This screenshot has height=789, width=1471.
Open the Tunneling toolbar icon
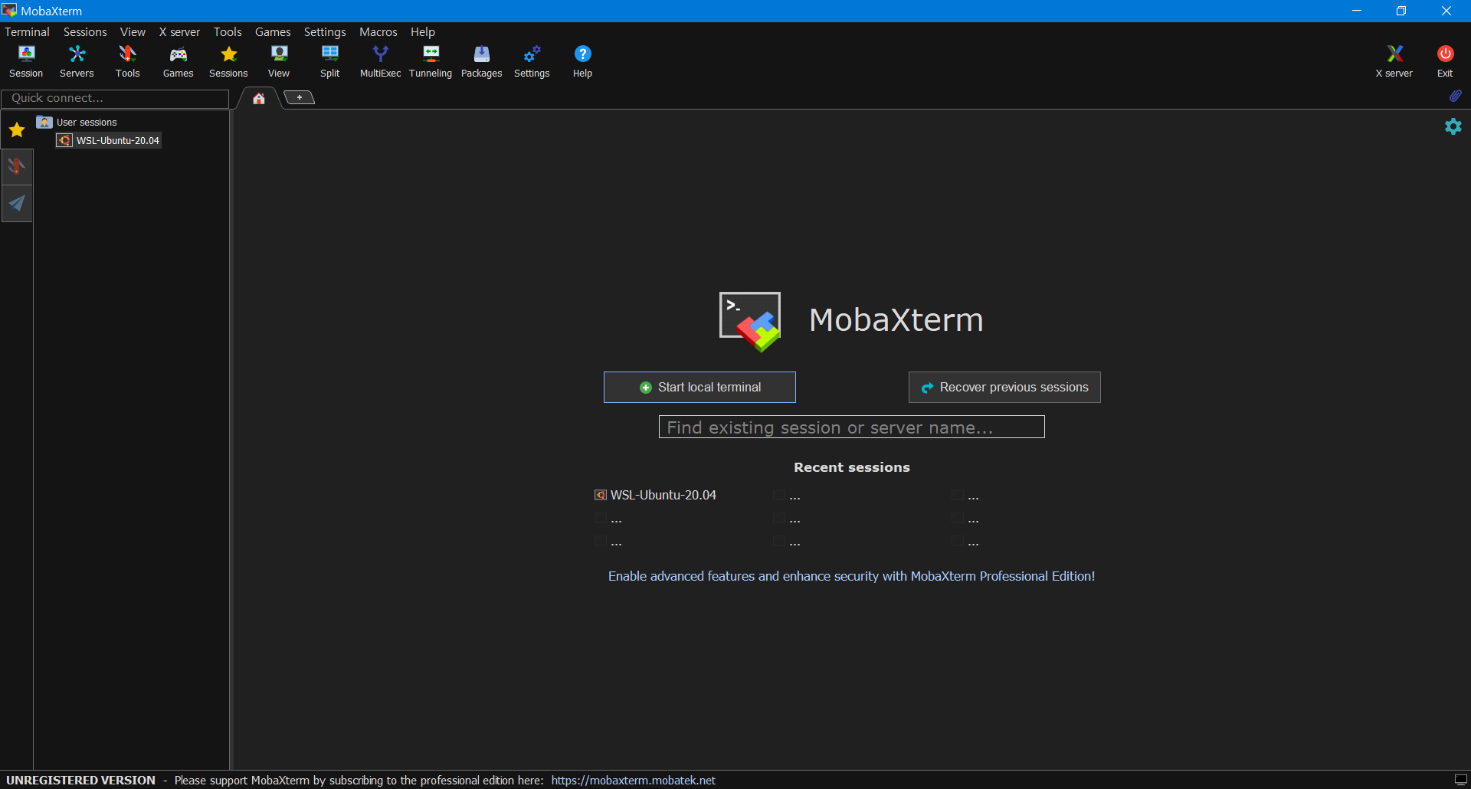431,61
